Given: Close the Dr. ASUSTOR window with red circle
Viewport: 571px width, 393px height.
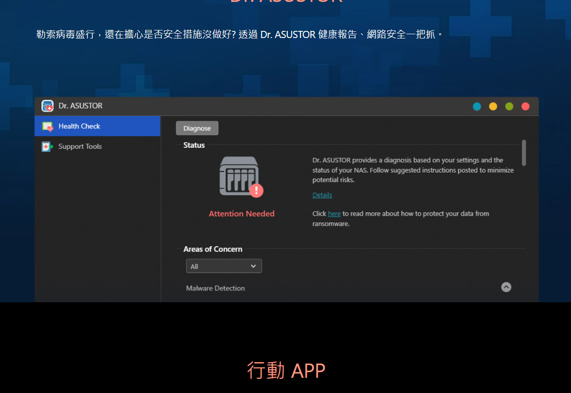Looking at the screenshot, I should pyautogui.click(x=525, y=106).
